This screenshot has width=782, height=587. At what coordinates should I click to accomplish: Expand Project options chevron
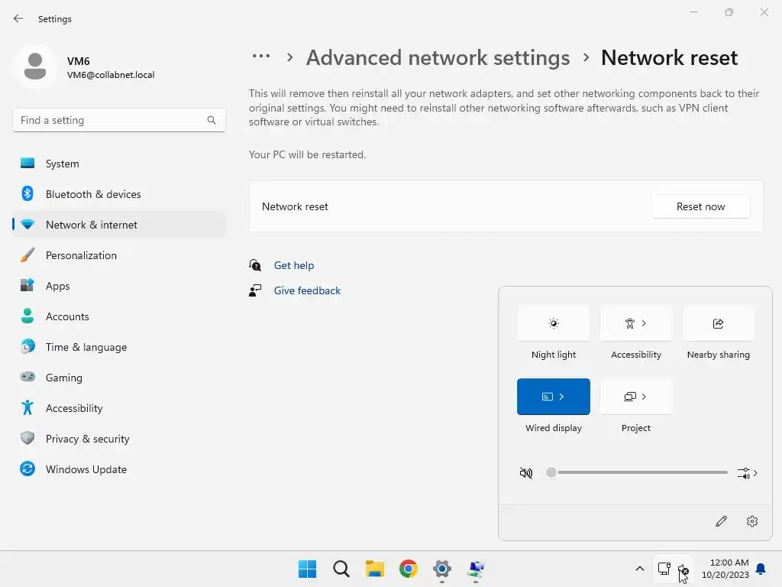coord(644,397)
